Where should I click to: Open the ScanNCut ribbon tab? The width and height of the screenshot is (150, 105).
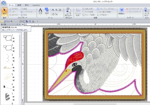point(36,5)
